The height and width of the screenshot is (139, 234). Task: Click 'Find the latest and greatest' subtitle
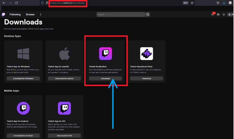click(28, 29)
